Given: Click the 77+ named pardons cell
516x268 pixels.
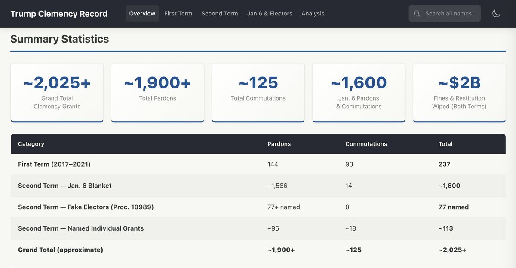Looking at the screenshot, I should [x=284, y=207].
